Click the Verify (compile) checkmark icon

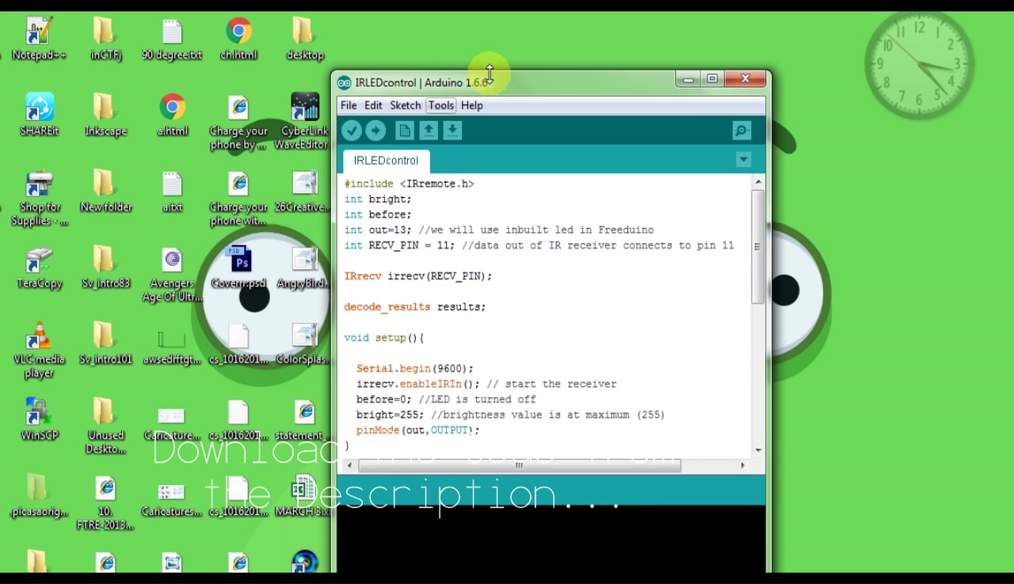[352, 130]
